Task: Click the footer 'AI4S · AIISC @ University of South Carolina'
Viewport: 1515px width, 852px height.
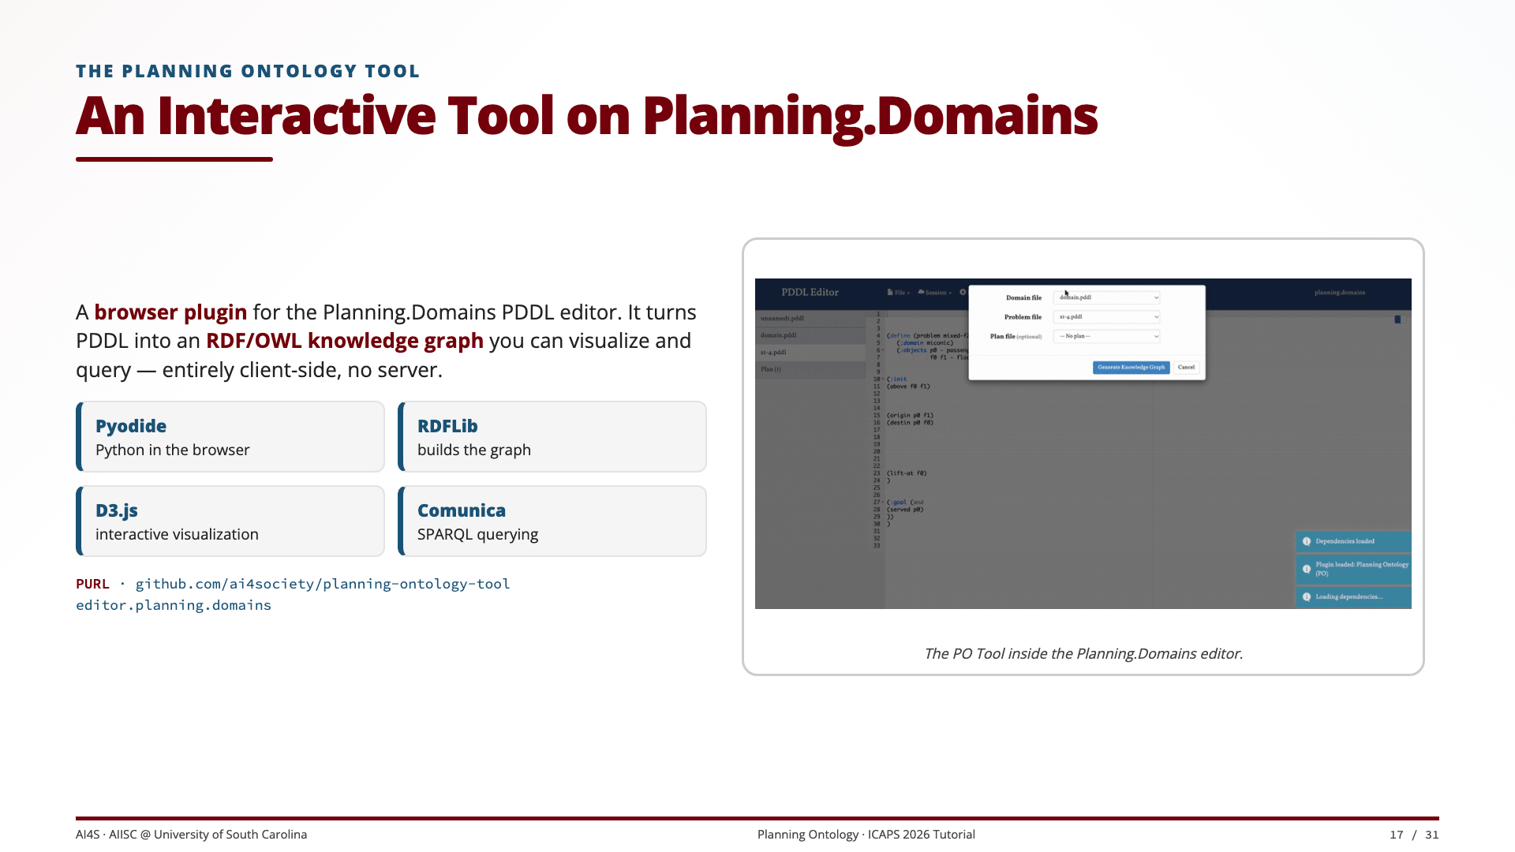Action: point(191,835)
